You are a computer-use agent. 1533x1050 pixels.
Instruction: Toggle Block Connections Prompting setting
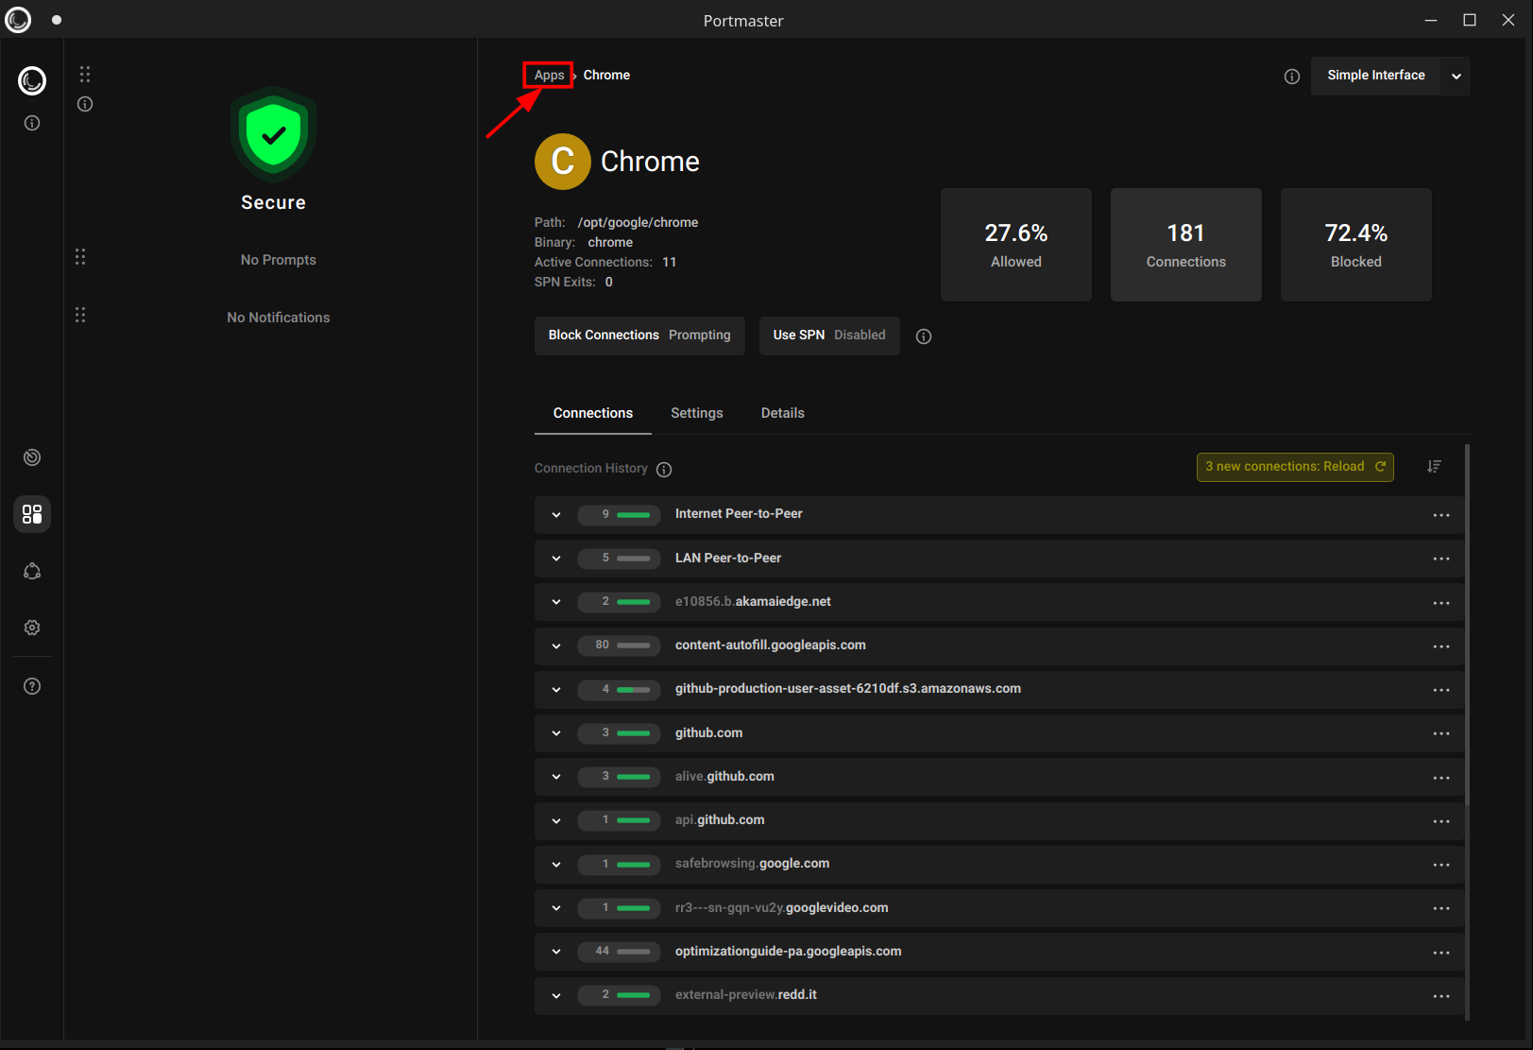click(639, 336)
